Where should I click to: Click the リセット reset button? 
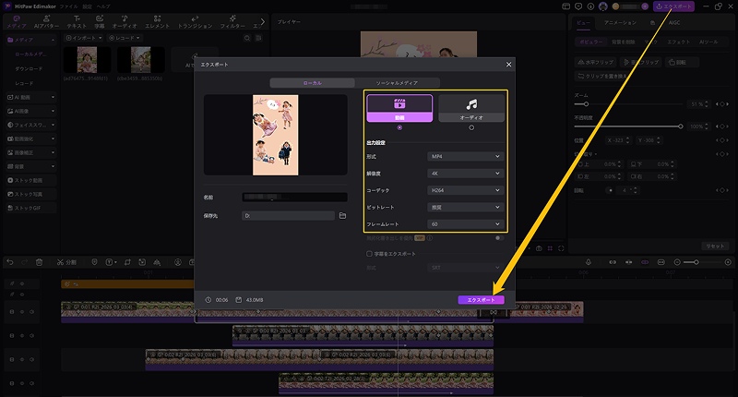pyautogui.click(x=715, y=247)
